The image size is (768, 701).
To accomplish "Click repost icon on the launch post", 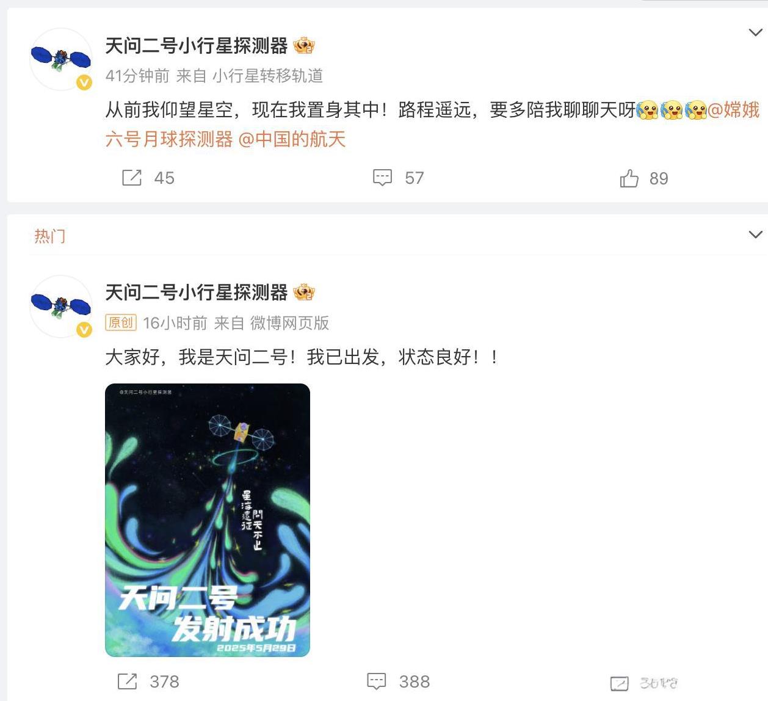I will (x=127, y=681).
